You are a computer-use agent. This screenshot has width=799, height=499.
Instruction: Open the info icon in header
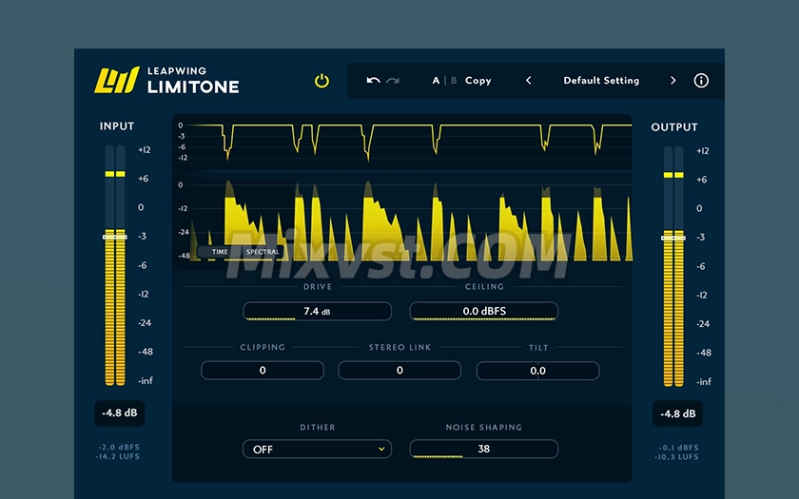coord(701,81)
